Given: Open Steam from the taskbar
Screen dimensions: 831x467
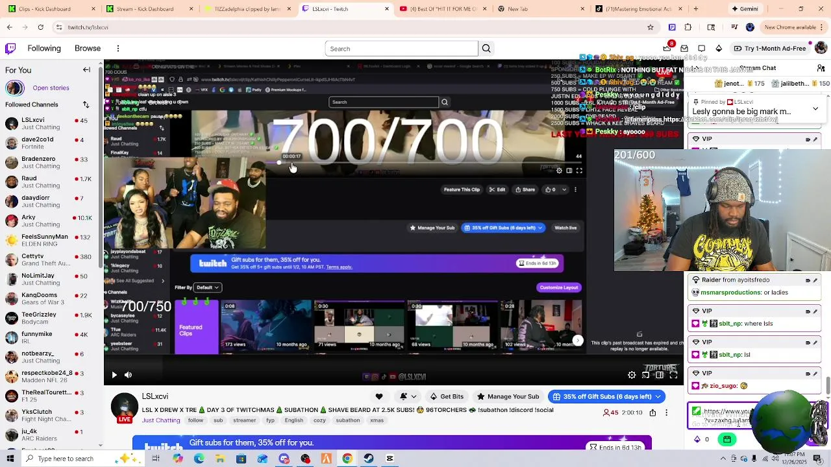Looking at the screenshot, I should click(368, 459).
